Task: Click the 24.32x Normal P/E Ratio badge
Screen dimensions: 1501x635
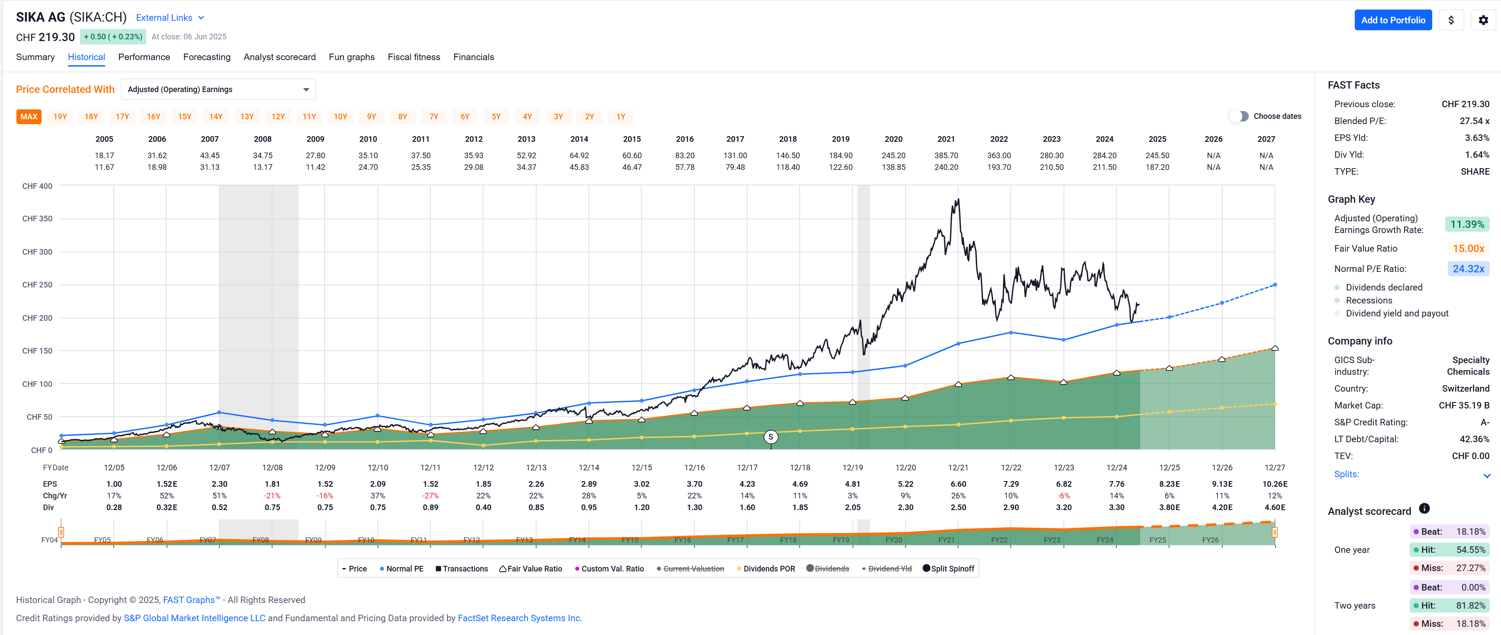Action: [x=1468, y=269]
